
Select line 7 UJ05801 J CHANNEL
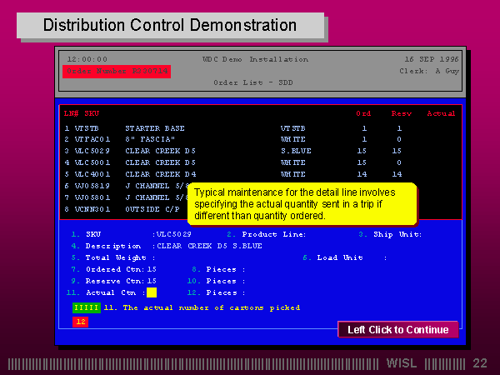coord(126,197)
